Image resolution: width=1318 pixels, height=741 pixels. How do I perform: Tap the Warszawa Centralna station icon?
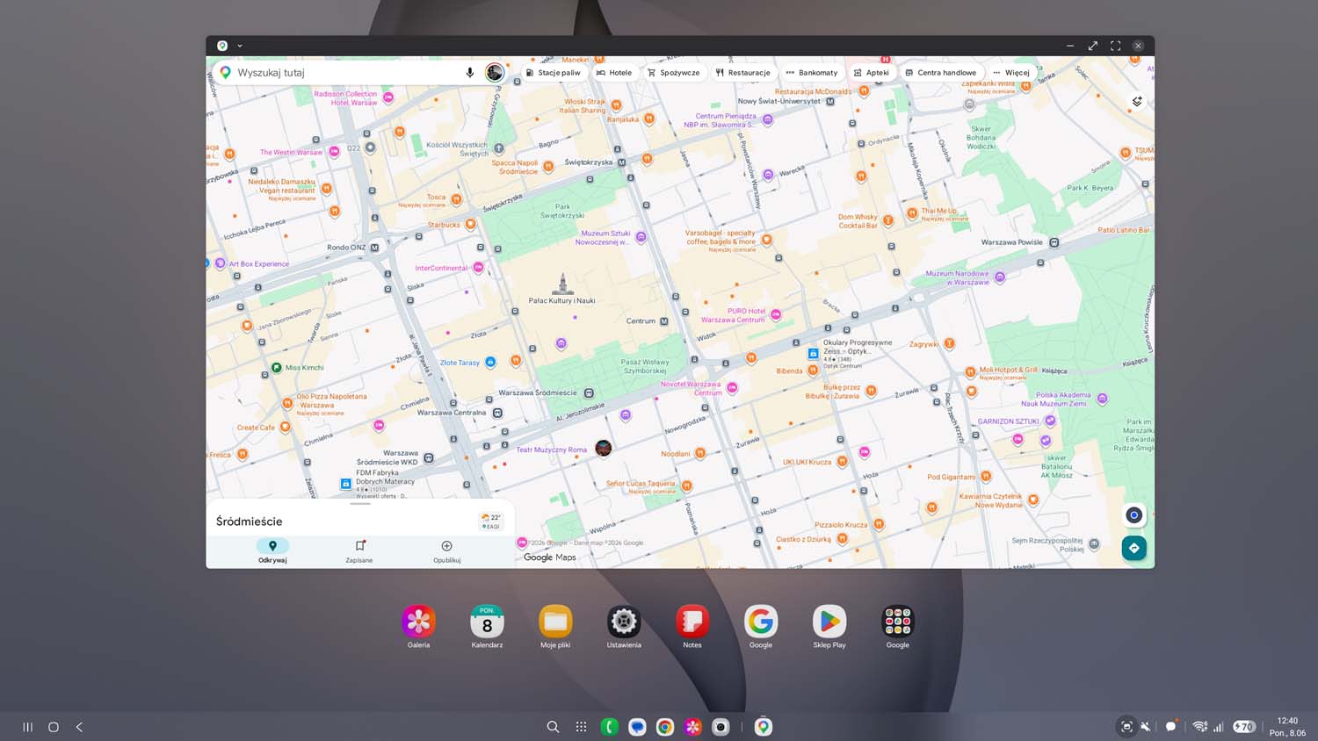[497, 413]
